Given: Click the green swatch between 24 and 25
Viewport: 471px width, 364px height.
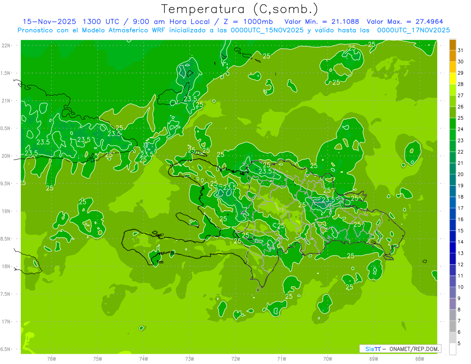Looking at the screenshot, I should (x=453, y=124).
